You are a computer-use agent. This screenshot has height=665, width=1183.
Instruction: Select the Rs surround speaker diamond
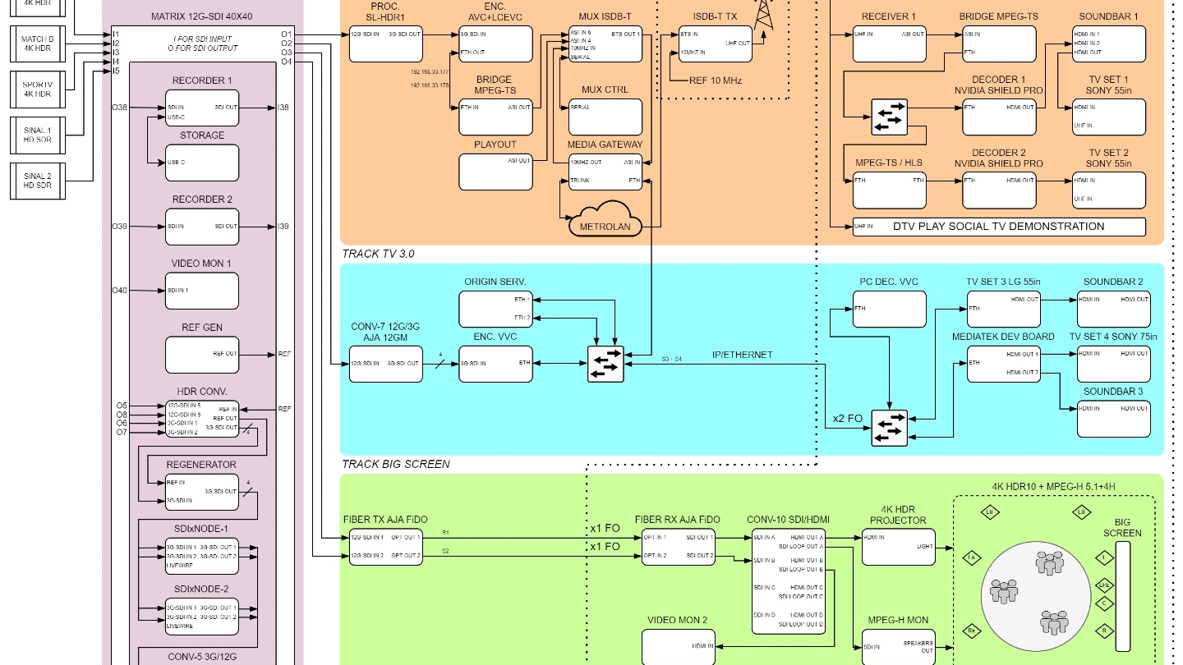point(971,631)
